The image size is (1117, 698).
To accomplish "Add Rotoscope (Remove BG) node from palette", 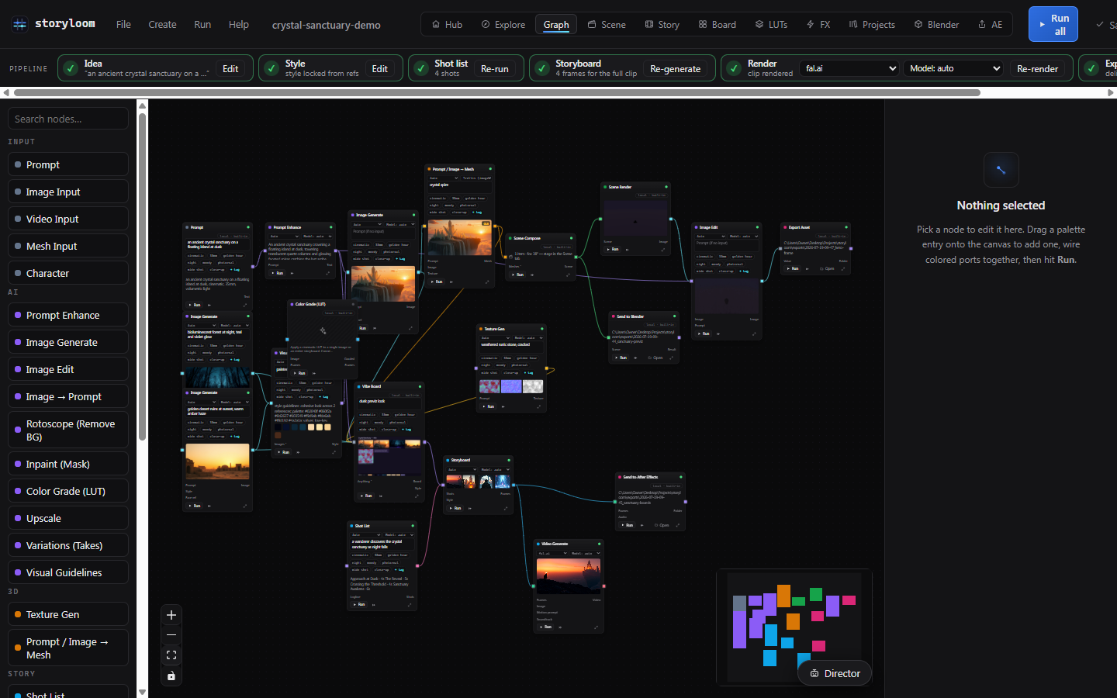I will tap(68, 430).
